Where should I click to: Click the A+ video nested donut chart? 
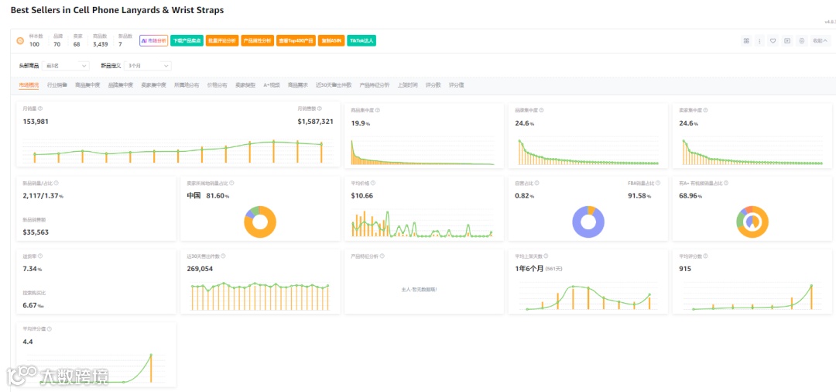[x=752, y=222]
